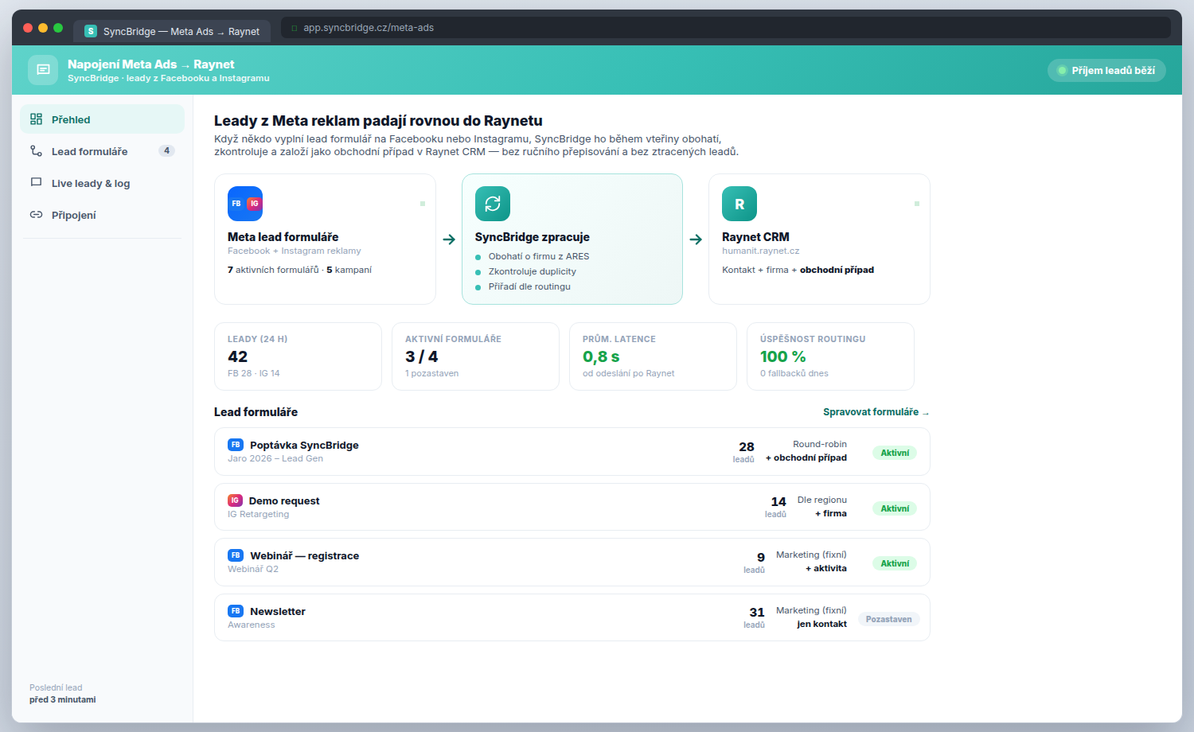1194x732 pixels.
Task: Click the address bar app.syncbridge.cz/meta-ads
Action: 725,28
